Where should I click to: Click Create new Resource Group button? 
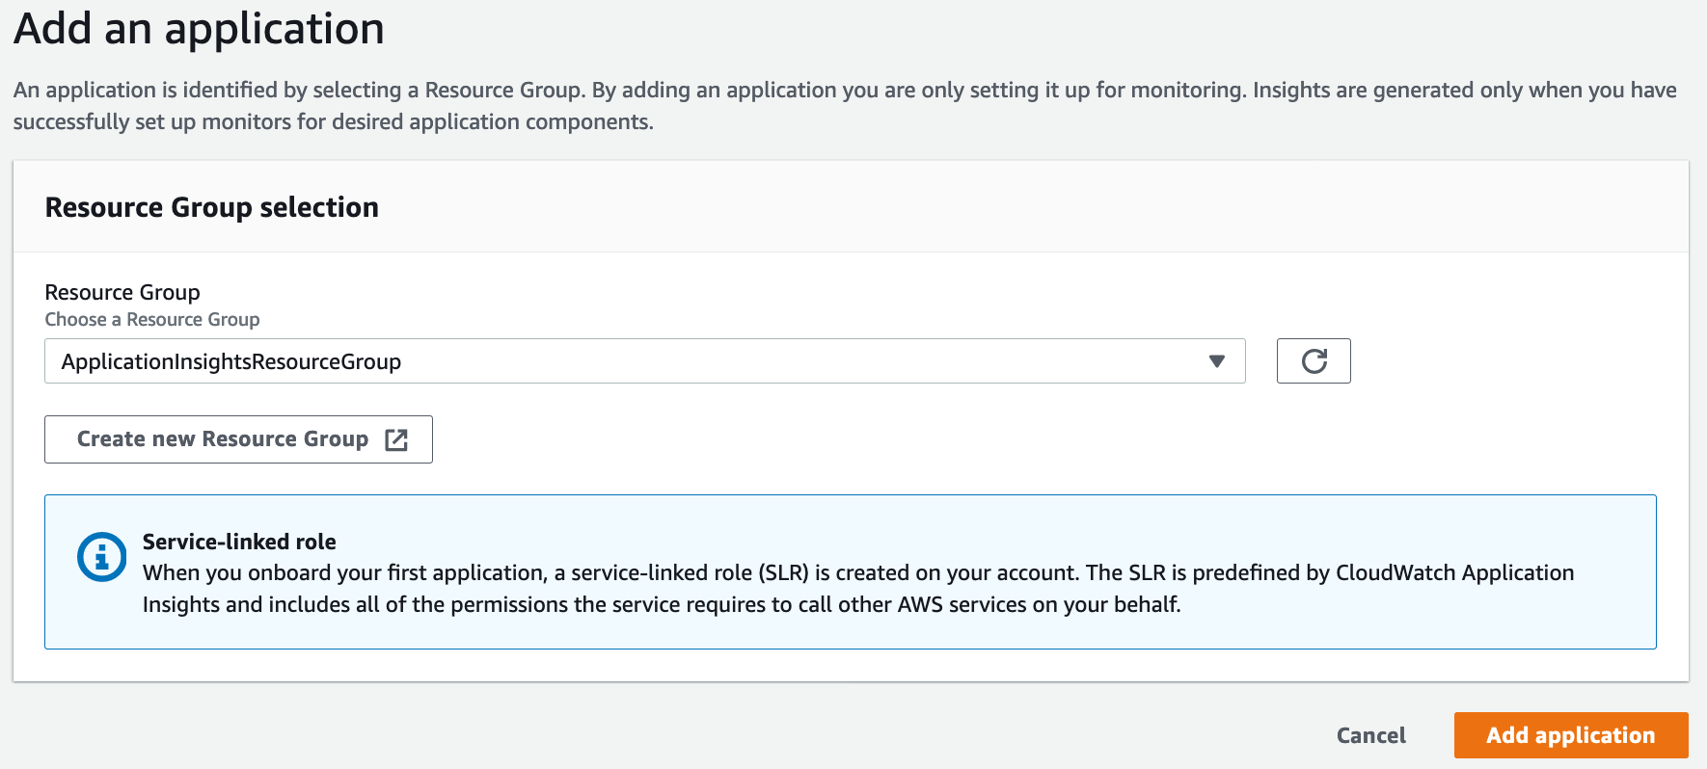238,439
